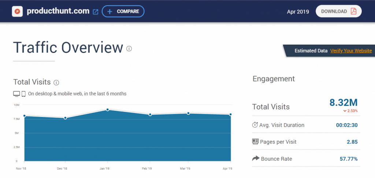
Task: Click the Compare button
Action: click(123, 11)
